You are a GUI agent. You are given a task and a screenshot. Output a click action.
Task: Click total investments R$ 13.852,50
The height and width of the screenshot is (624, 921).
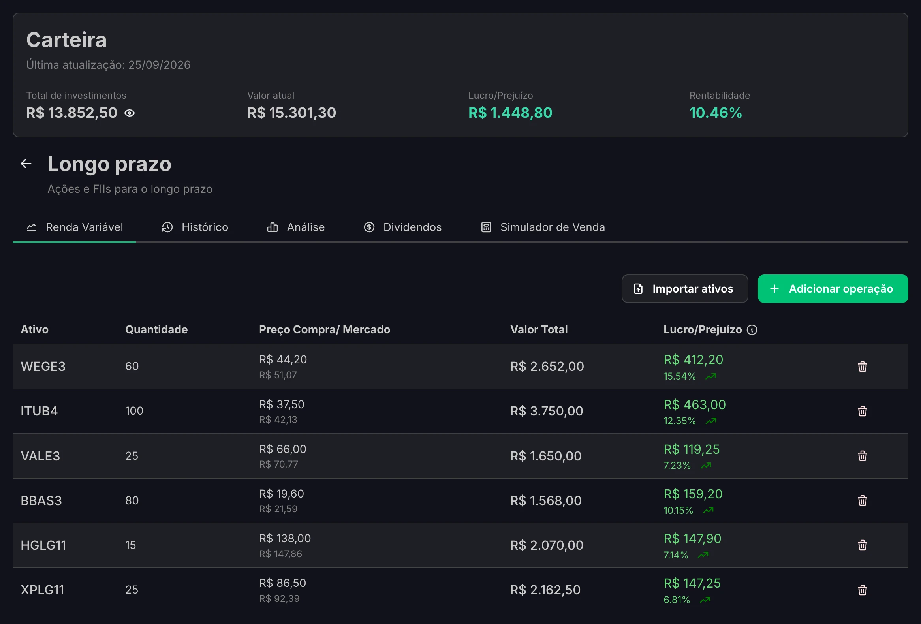pyautogui.click(x=72, y=113)
